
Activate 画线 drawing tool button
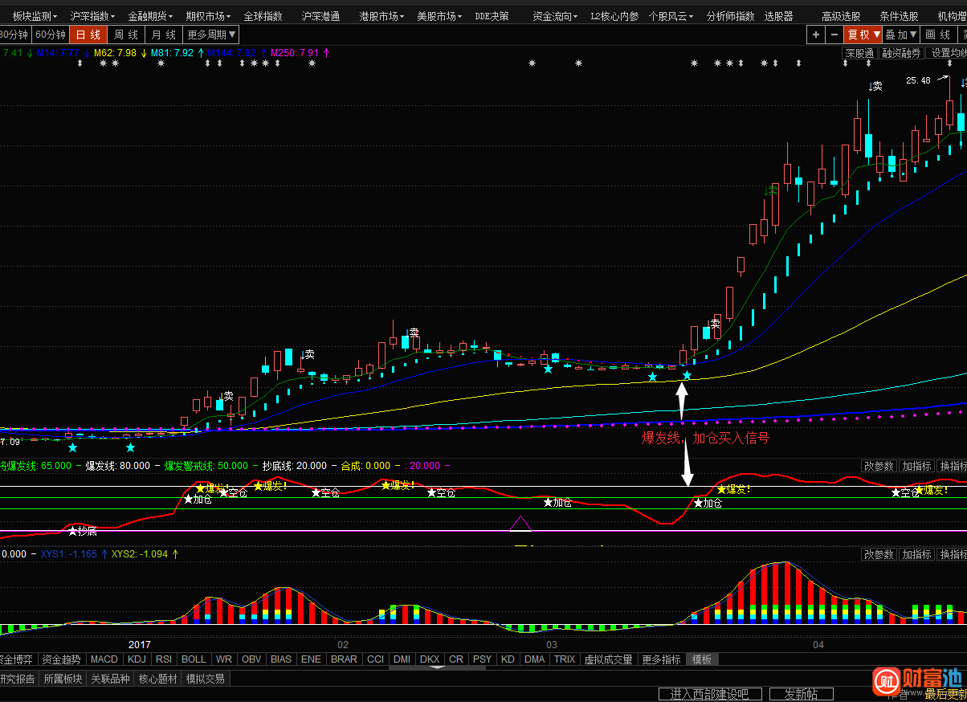coord(938,35)
